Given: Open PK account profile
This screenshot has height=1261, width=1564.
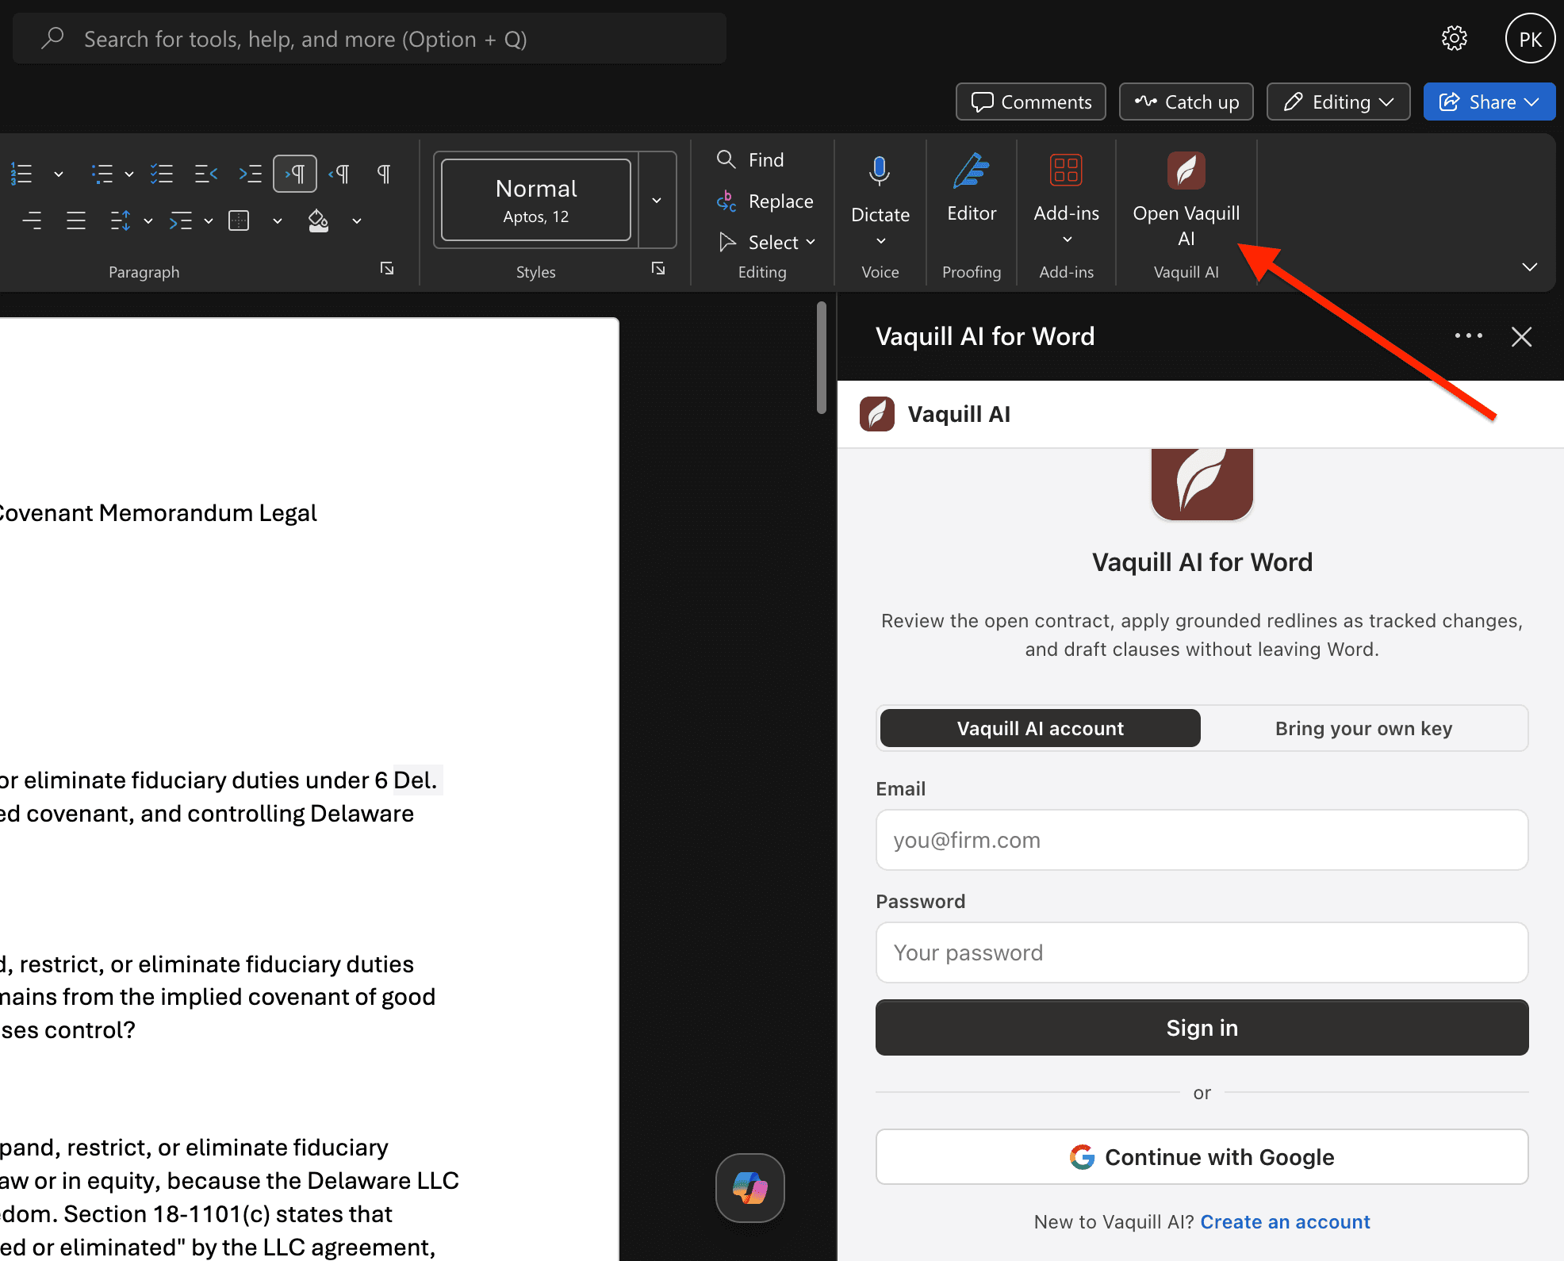Looking at the screenshot, I should click(x=1530, y=38).
